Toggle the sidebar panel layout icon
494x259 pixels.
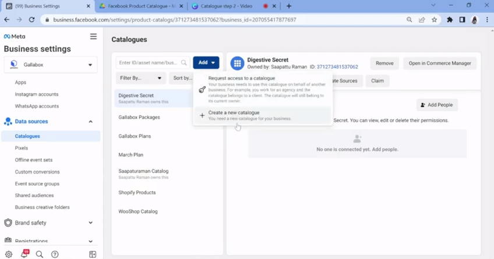point(93,254)
